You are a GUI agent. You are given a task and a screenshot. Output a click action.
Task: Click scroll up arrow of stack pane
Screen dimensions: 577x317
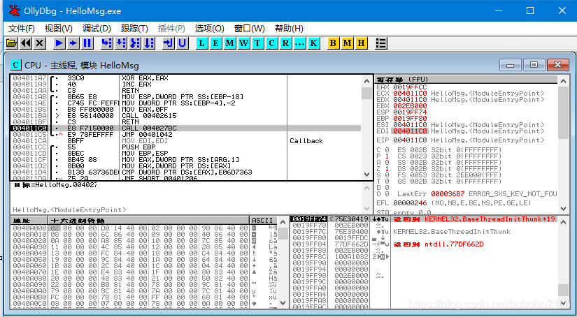point(564,221)
